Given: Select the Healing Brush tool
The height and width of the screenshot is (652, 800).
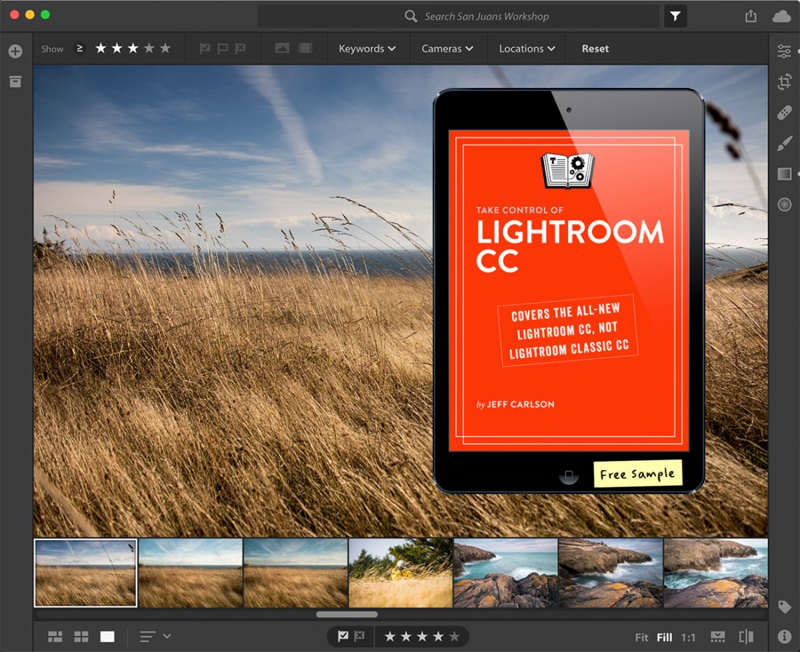Looking at the screenshot, I should (x=784, y=113).
